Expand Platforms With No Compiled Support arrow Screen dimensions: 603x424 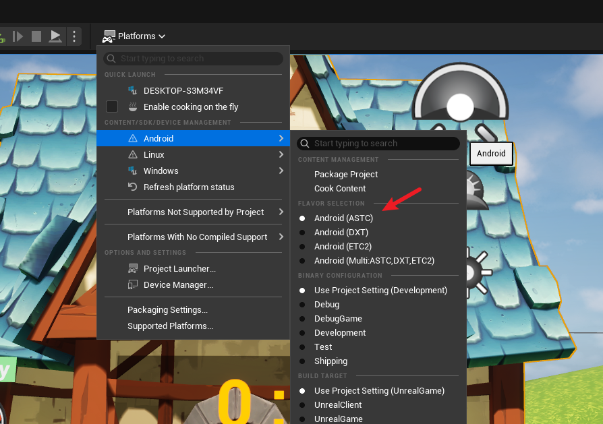point(281,237)
